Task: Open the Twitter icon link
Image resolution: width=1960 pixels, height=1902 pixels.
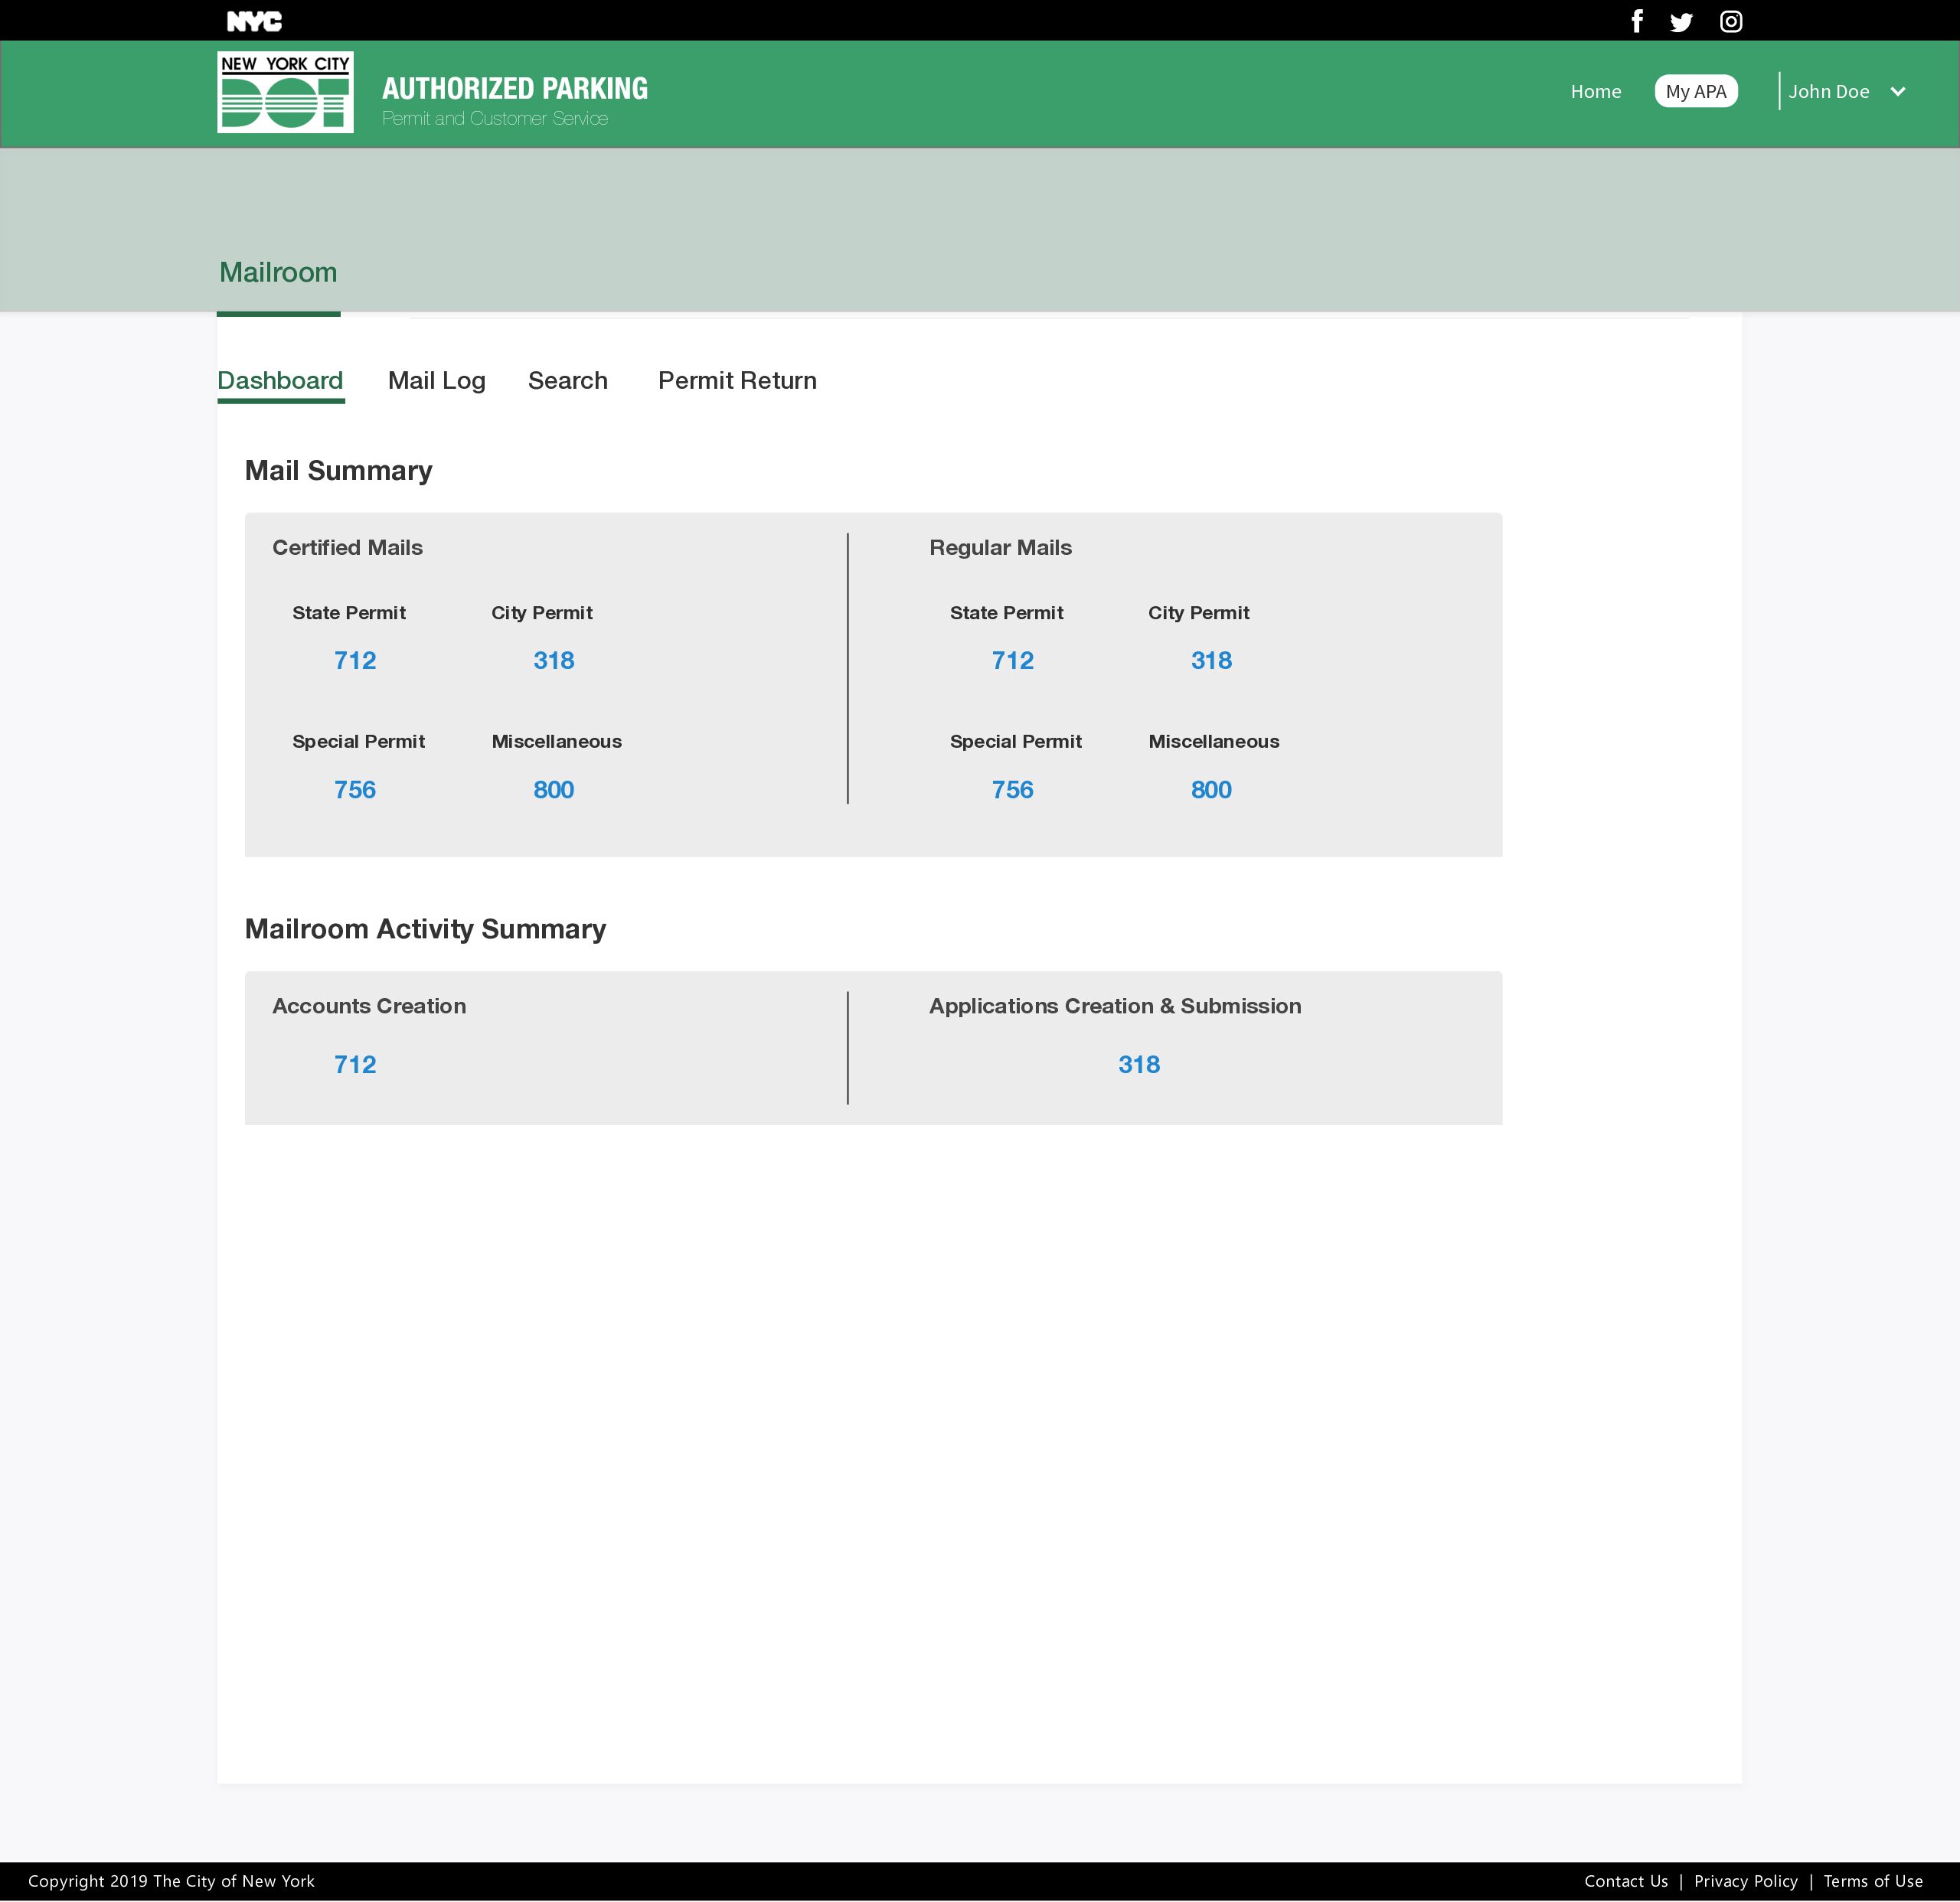Action: pyautogui.click(x=1681, y=22)
